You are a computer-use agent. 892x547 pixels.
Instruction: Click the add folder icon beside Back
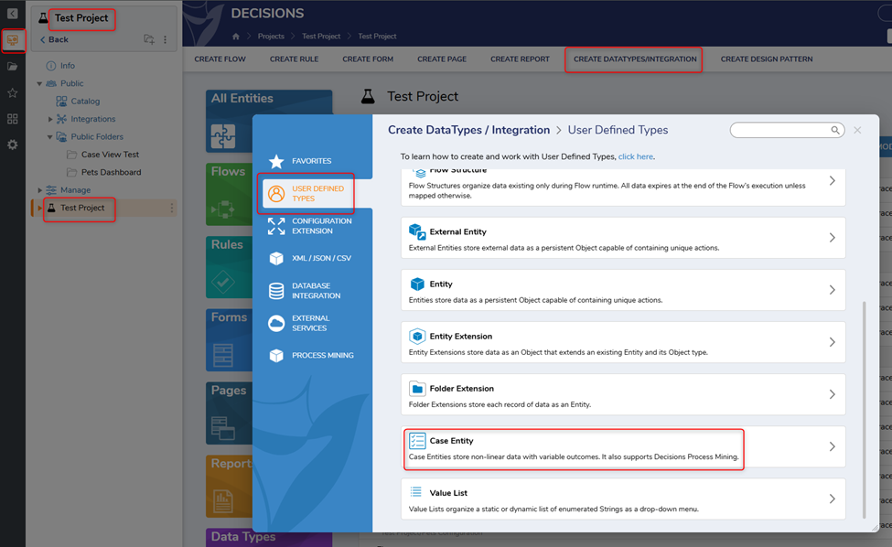149,40
